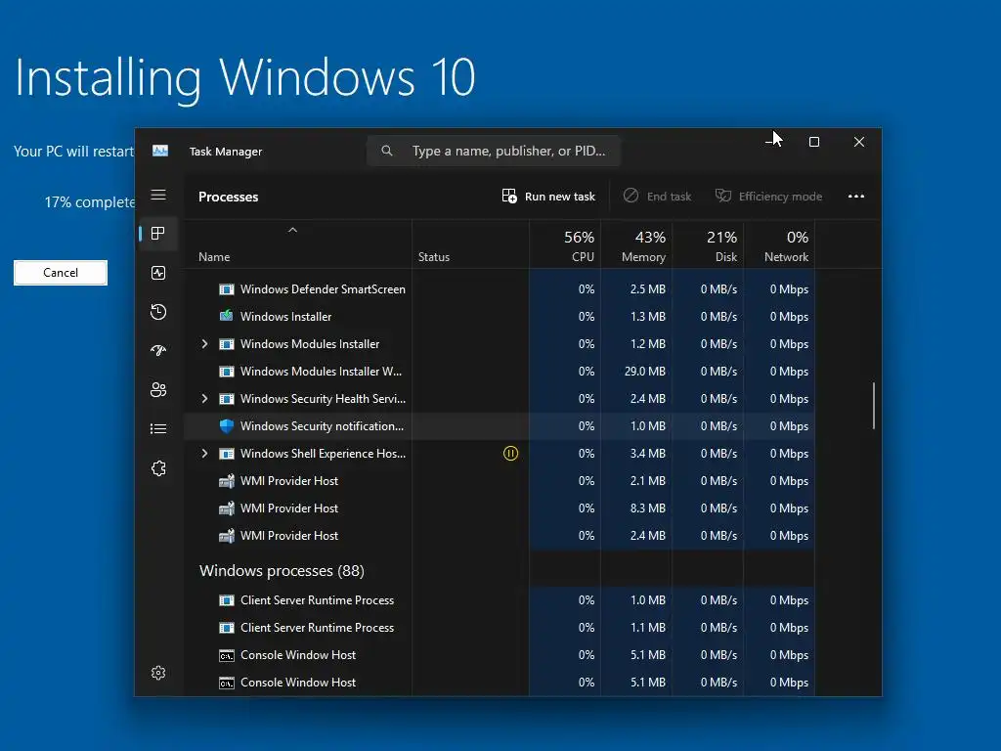
Task: Select the Windows Installer process row
Action: 500,316
